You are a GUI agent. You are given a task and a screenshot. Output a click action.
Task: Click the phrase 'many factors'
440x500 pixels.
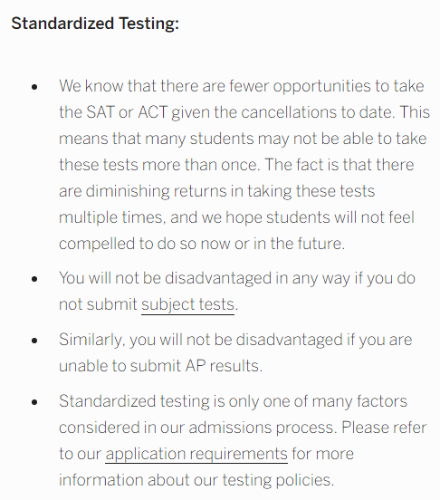pyautogui.click(x=359, y=401)
